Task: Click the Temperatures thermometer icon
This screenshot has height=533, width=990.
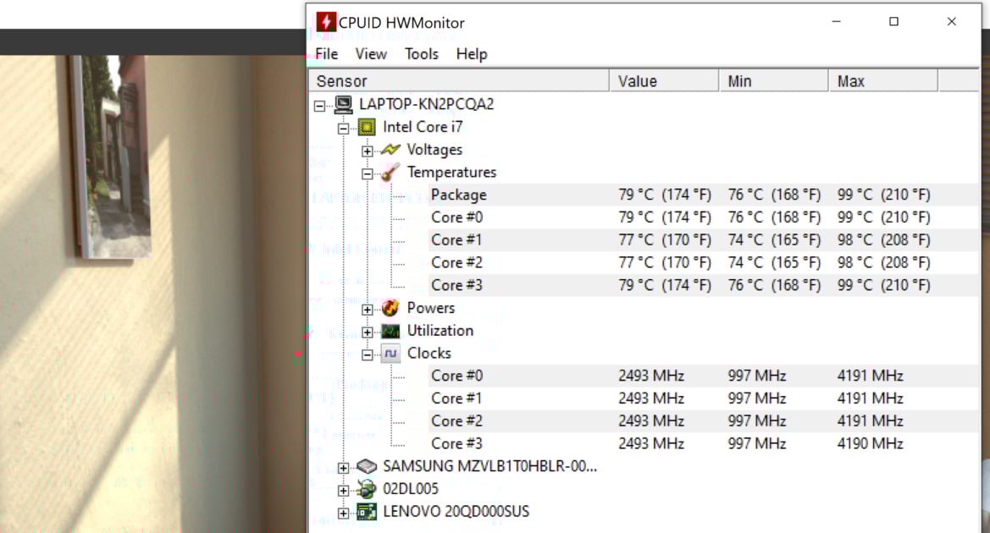Action: [390, 173]
